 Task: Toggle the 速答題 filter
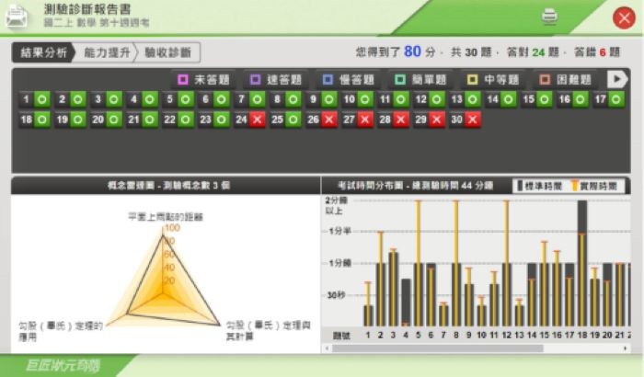(274, 80)
